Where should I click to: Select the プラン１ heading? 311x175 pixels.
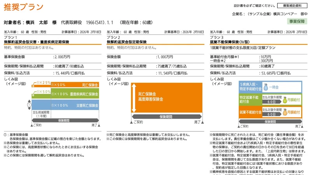(x=10, y=37)
